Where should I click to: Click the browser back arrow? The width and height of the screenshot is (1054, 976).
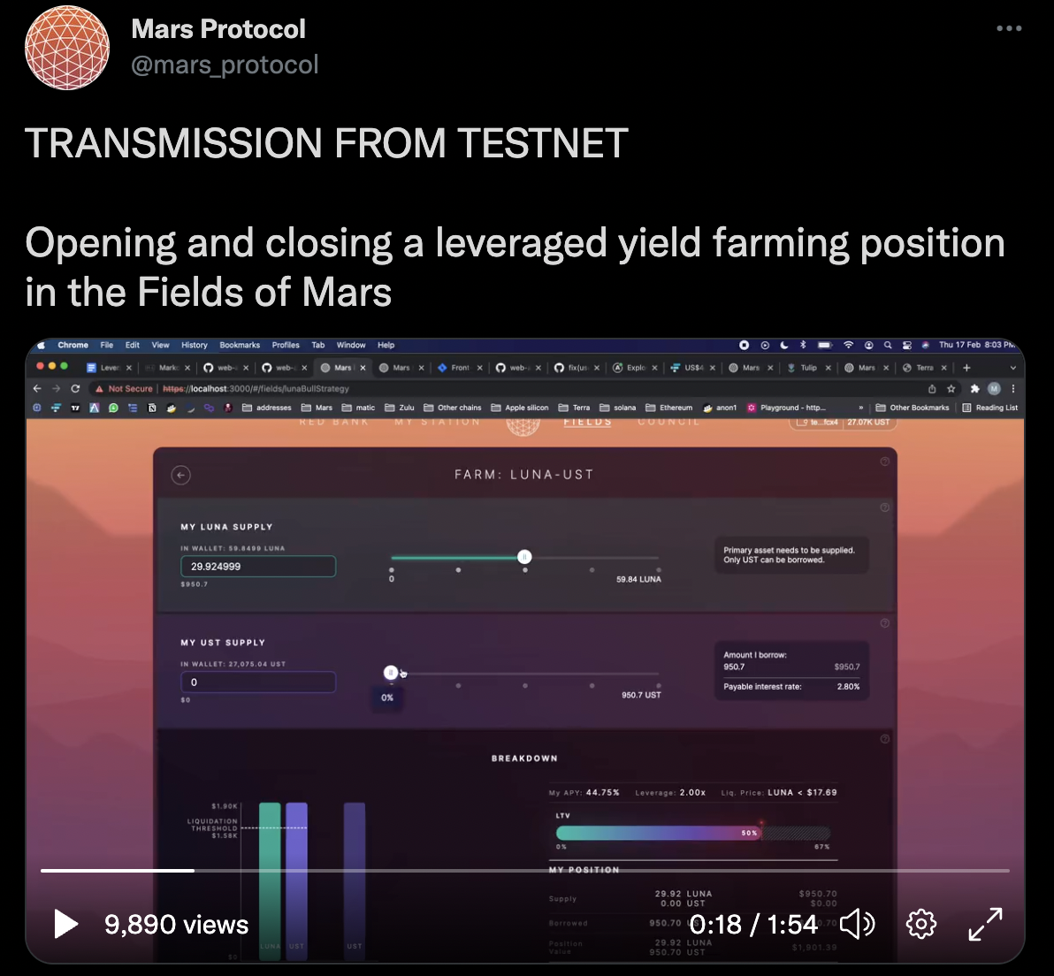tap(37, 388)
